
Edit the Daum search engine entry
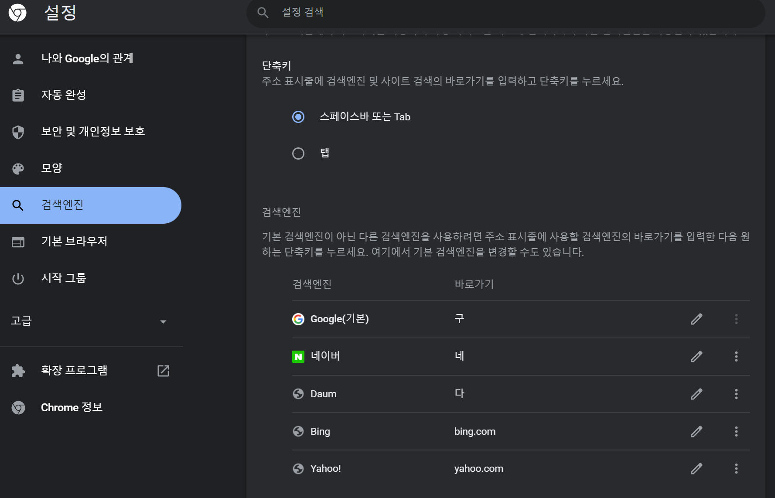point(696,394)
